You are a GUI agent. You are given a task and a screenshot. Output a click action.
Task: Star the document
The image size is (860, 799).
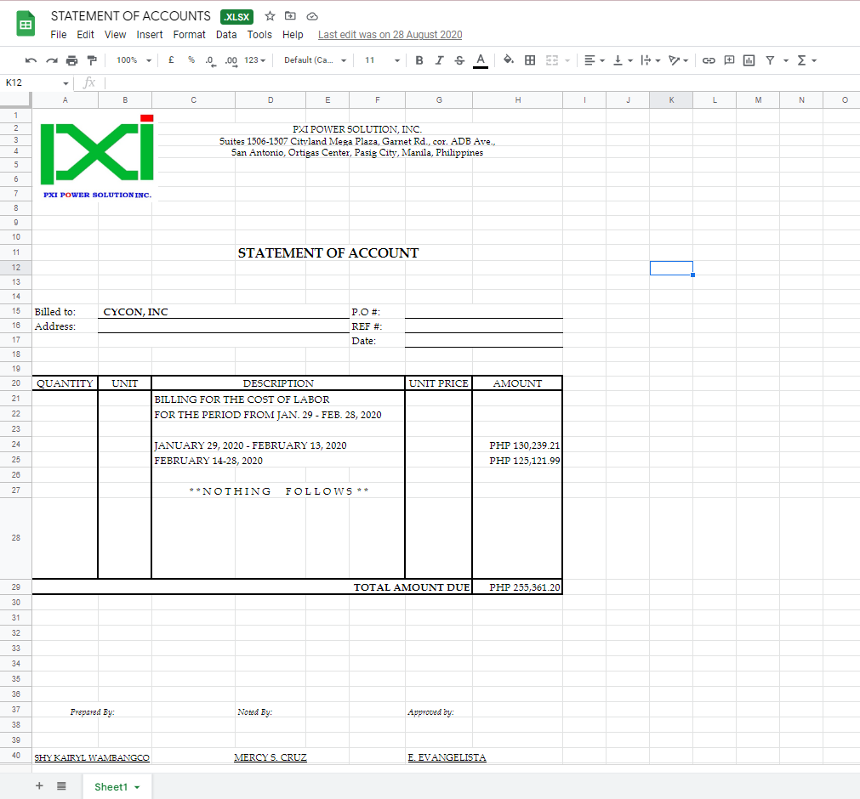pos(270,16)
